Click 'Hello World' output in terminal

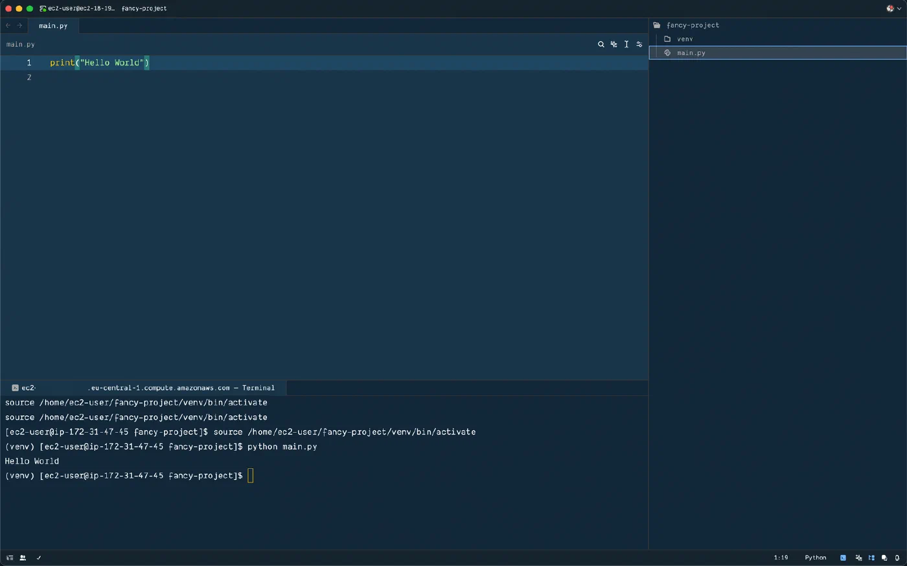[x=32, y=461]
